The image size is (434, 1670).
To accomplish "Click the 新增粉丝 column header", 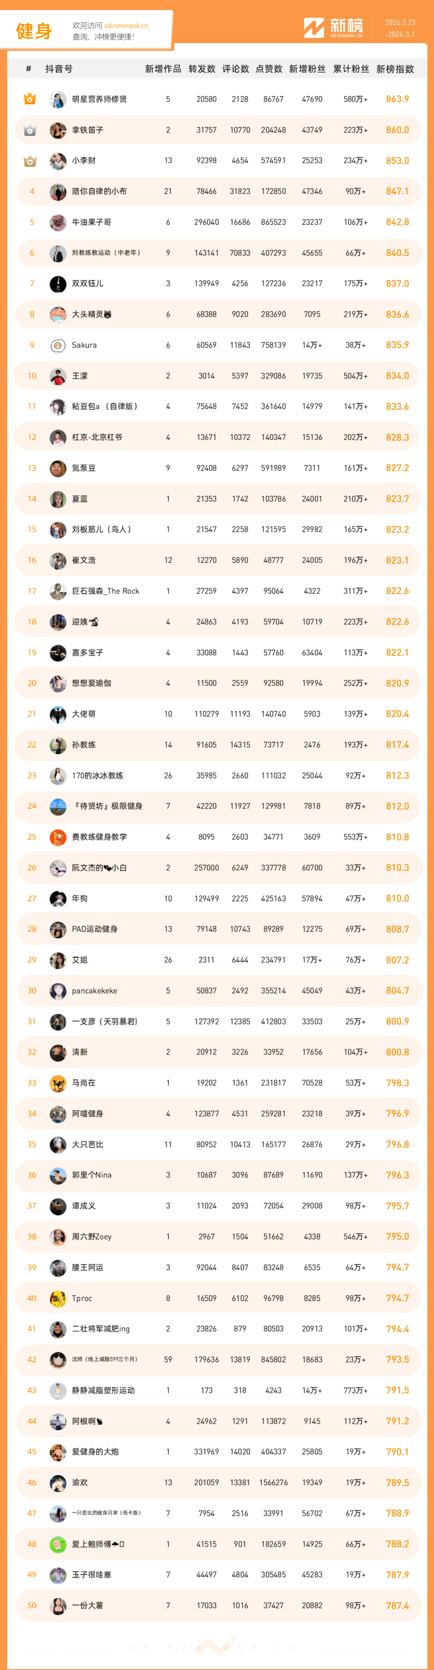I will point(307,69).
